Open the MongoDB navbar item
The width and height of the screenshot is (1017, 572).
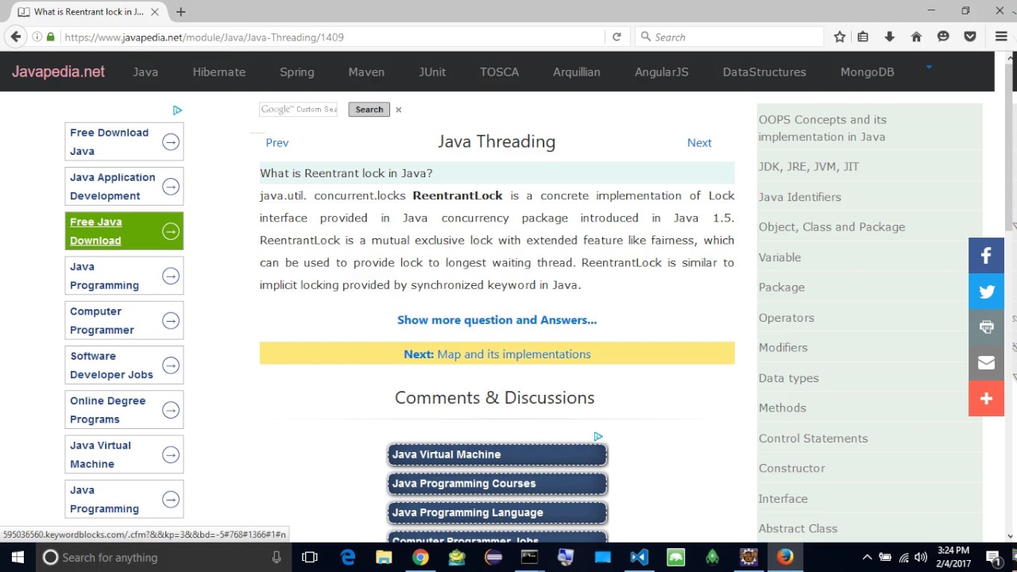pyautogui.click(x=868, y=71)
